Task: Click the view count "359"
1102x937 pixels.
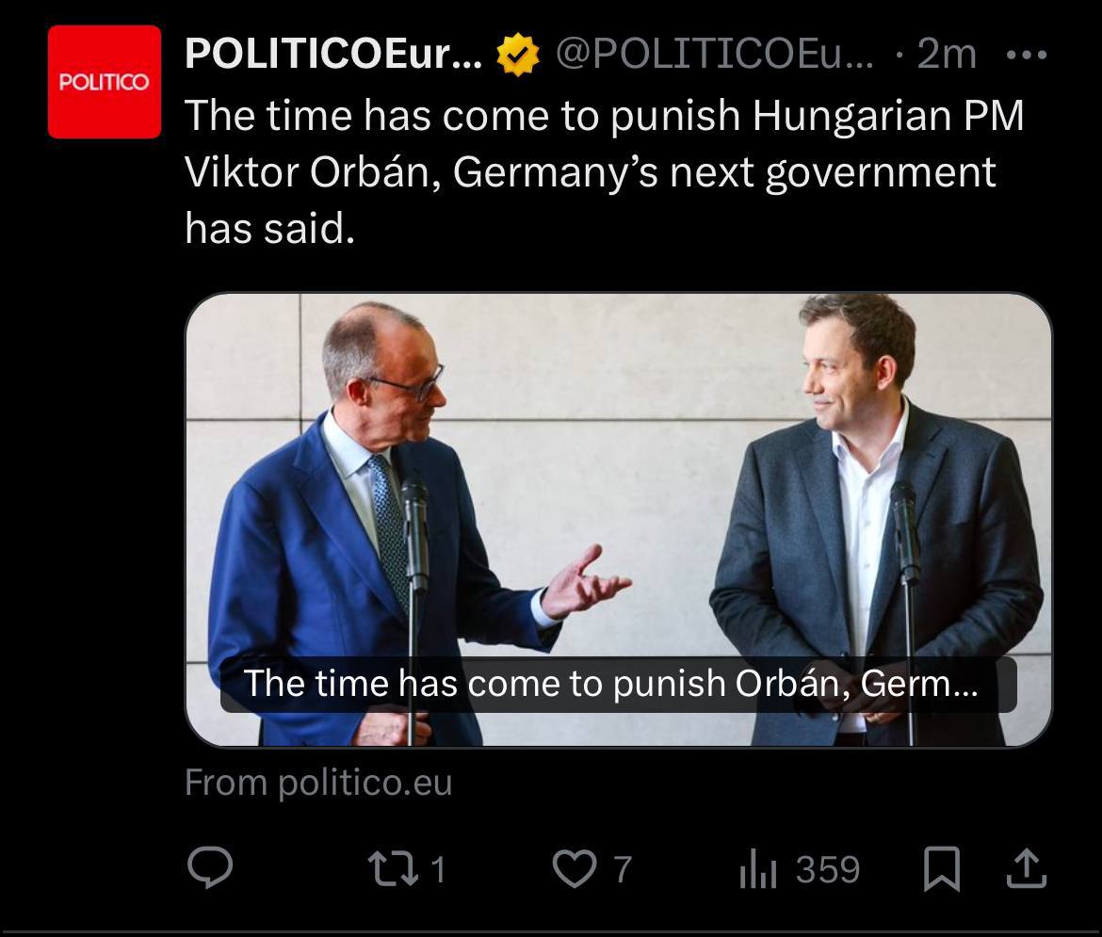Action: pyautogui.click(x=827, y=868)
